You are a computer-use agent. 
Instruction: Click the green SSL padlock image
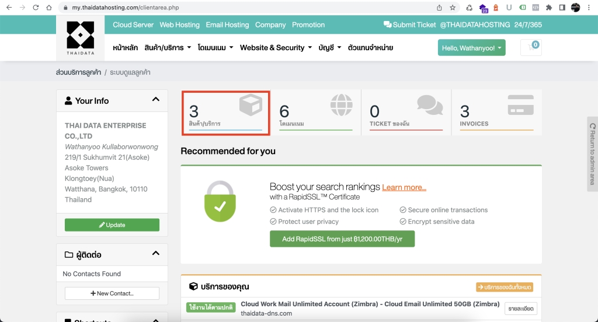(220, 200)
